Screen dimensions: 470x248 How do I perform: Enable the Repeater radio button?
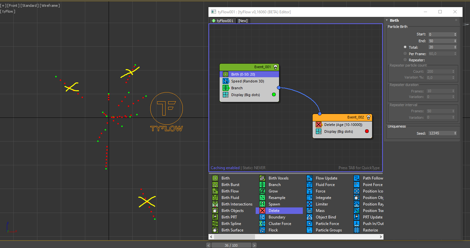(405, 60)
